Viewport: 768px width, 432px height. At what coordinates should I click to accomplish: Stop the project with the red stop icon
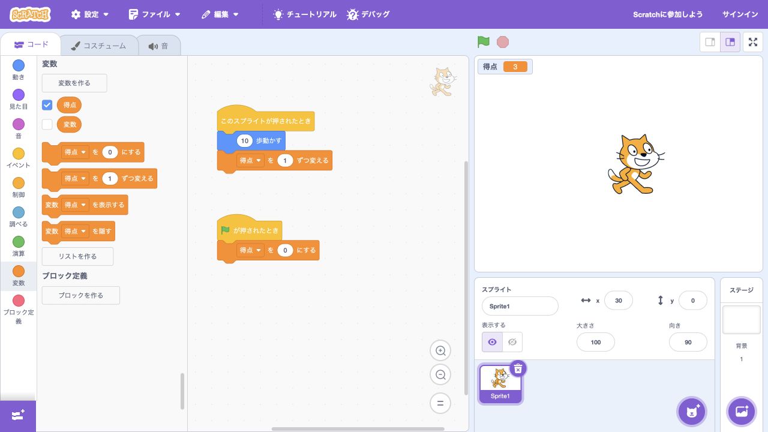pyautogui.click(x=503, y=42)
